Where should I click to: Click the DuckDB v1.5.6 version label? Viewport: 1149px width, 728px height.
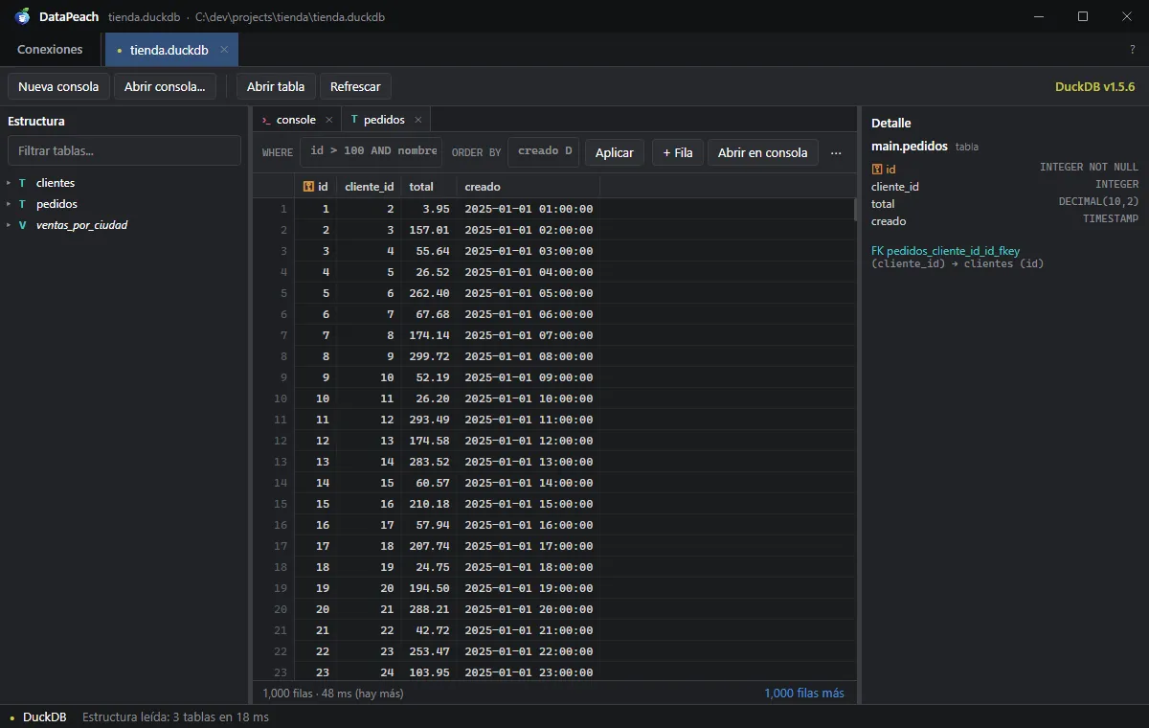(1095, 86)
